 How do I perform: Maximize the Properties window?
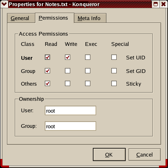pyautogui.click(x=156, y=4)
